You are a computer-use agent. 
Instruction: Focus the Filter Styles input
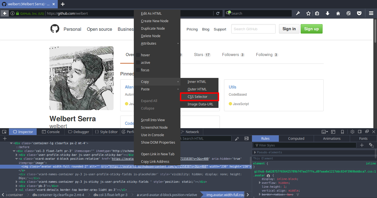pos(305,145)
